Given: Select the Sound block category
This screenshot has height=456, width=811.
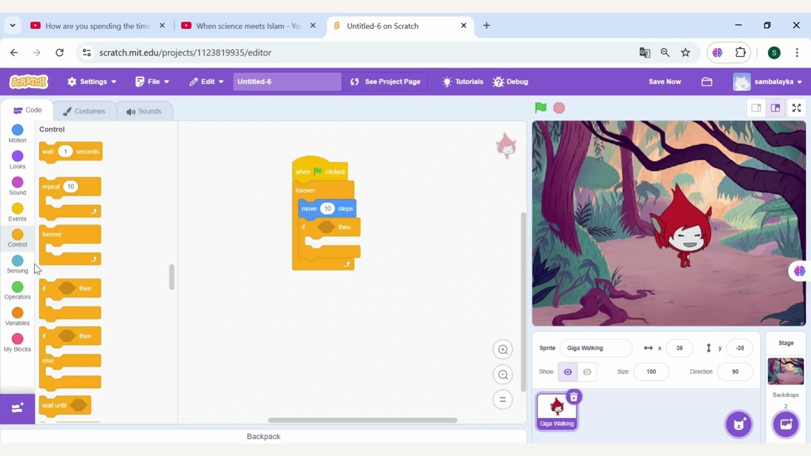Looking at the screenshot, I should [x=17, y=186].
